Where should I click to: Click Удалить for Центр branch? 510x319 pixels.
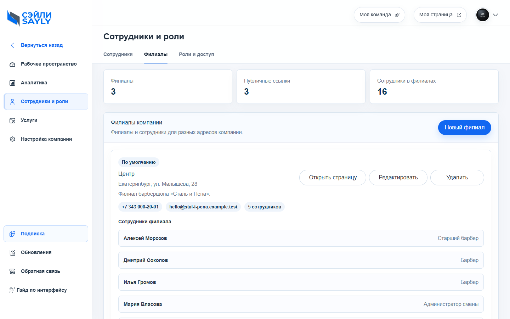457,178
